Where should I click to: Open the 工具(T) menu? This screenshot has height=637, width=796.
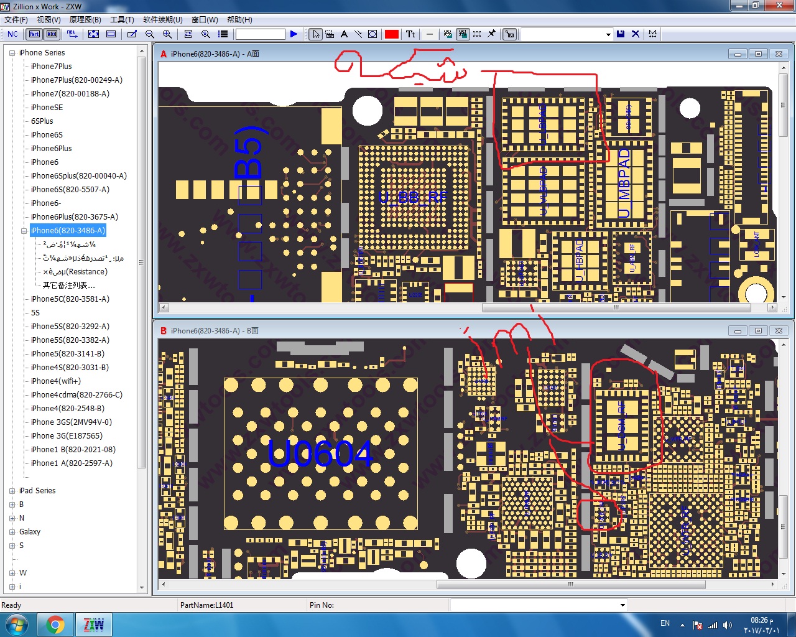coord(122,20)
